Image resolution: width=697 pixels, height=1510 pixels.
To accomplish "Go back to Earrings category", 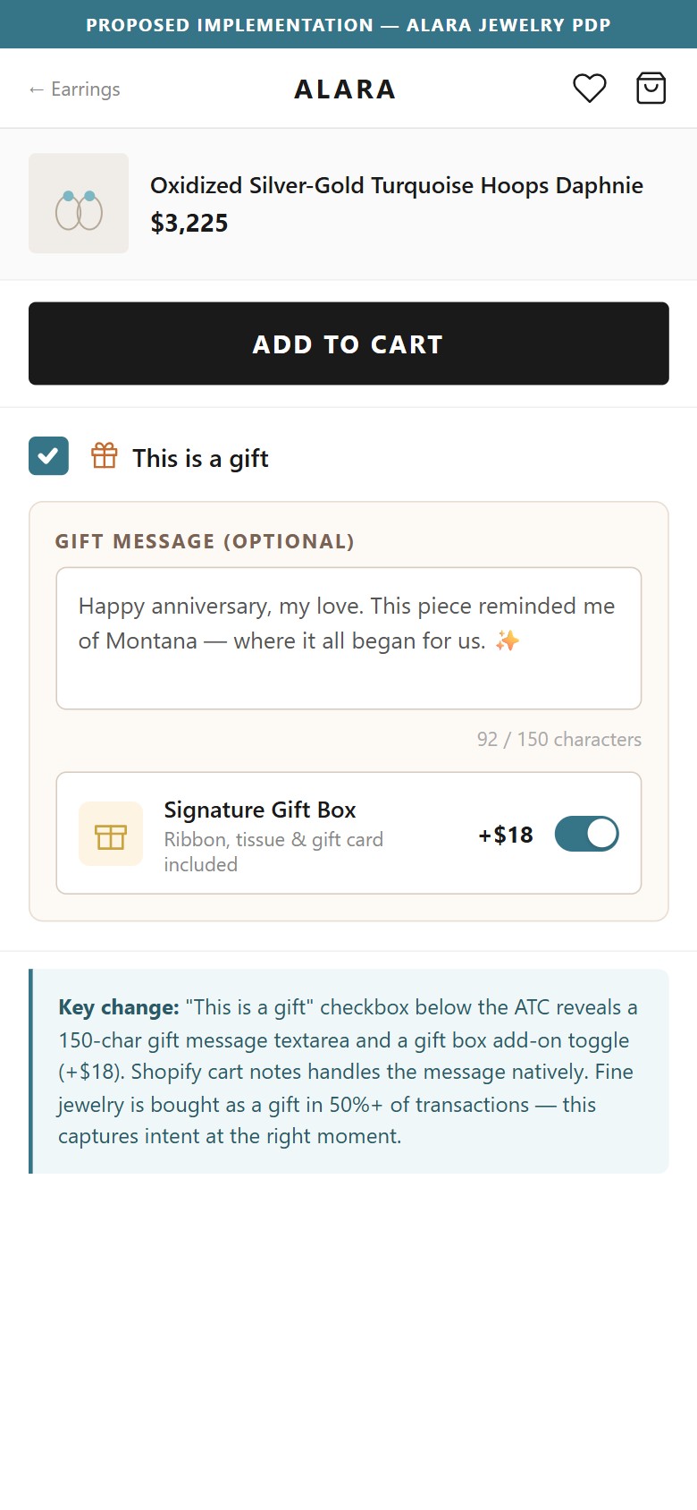I will pos(74,89).
